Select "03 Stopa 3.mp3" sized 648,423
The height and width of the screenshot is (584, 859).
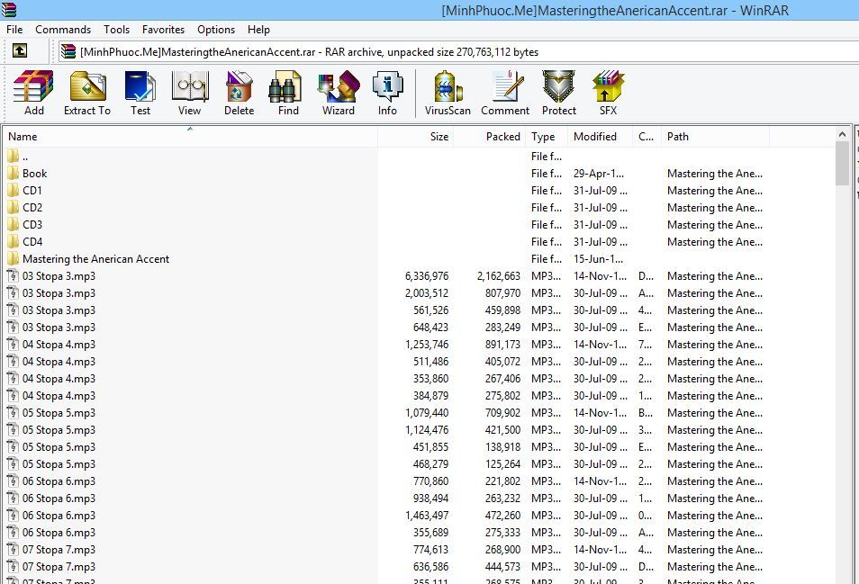click(59, 328)
